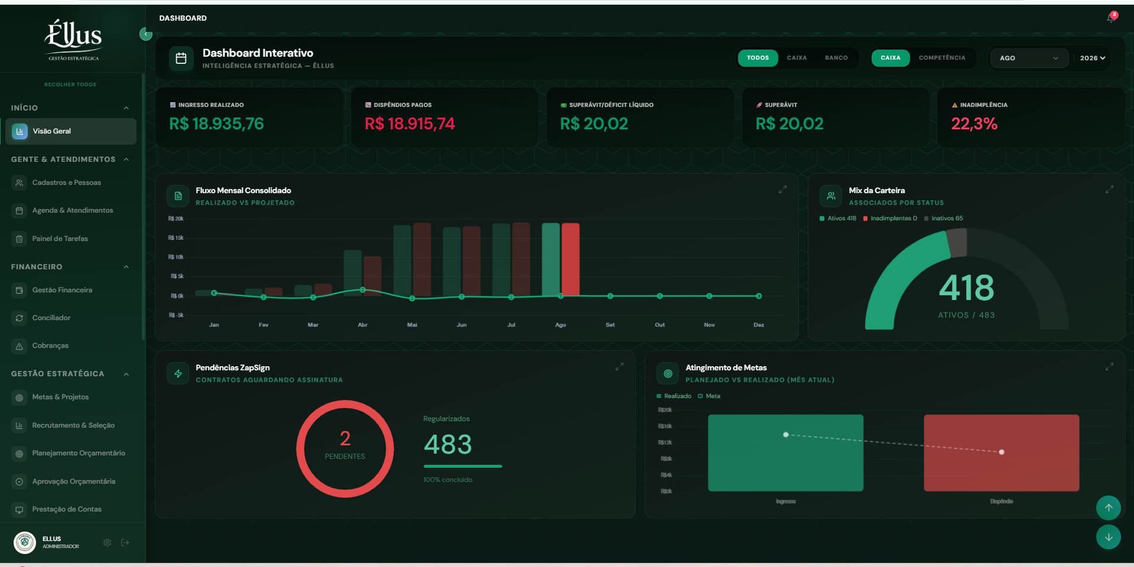
Task: Click the Cobranças warning icon
Action: click(x=20, y=346)
